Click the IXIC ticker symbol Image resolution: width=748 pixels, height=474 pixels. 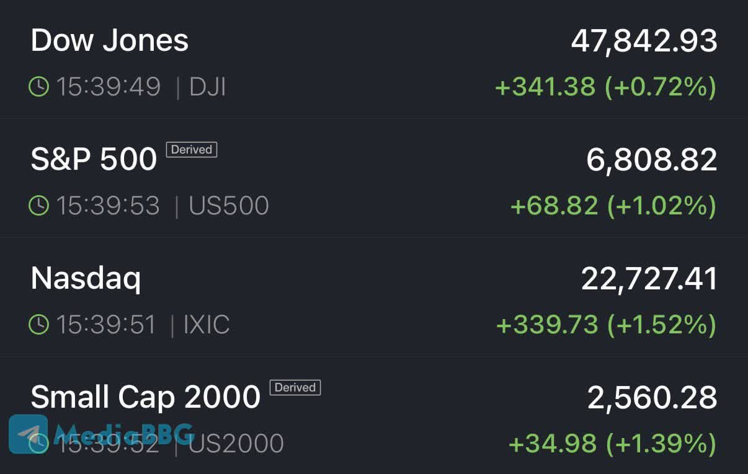(x=207, y=325)
